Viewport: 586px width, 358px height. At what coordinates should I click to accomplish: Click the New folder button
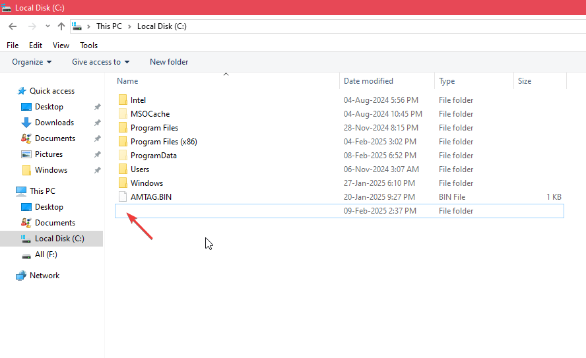(x=169, y=62)
